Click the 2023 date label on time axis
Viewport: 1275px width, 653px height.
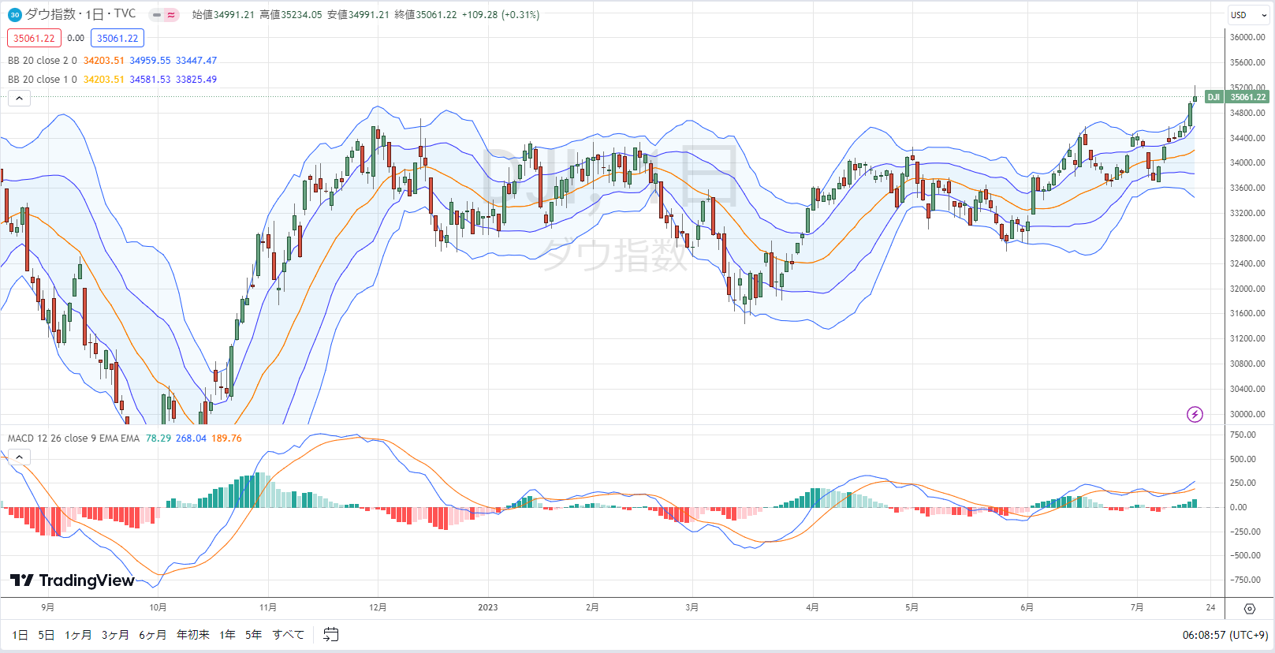[x=488, y=607]
